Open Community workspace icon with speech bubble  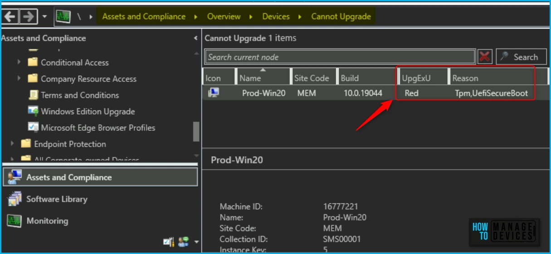point(183,242)
